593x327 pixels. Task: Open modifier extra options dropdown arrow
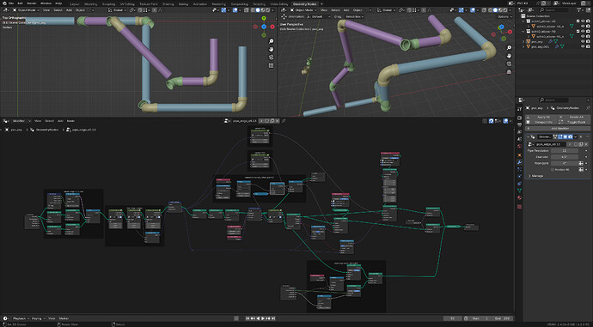[576, 136]
